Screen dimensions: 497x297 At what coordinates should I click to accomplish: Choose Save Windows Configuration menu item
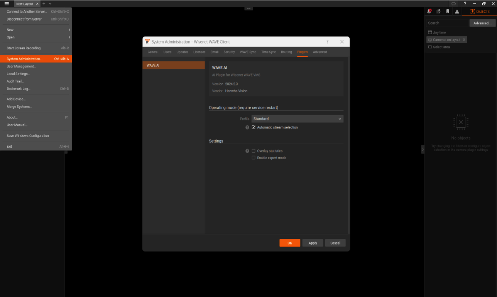(36, 136)
